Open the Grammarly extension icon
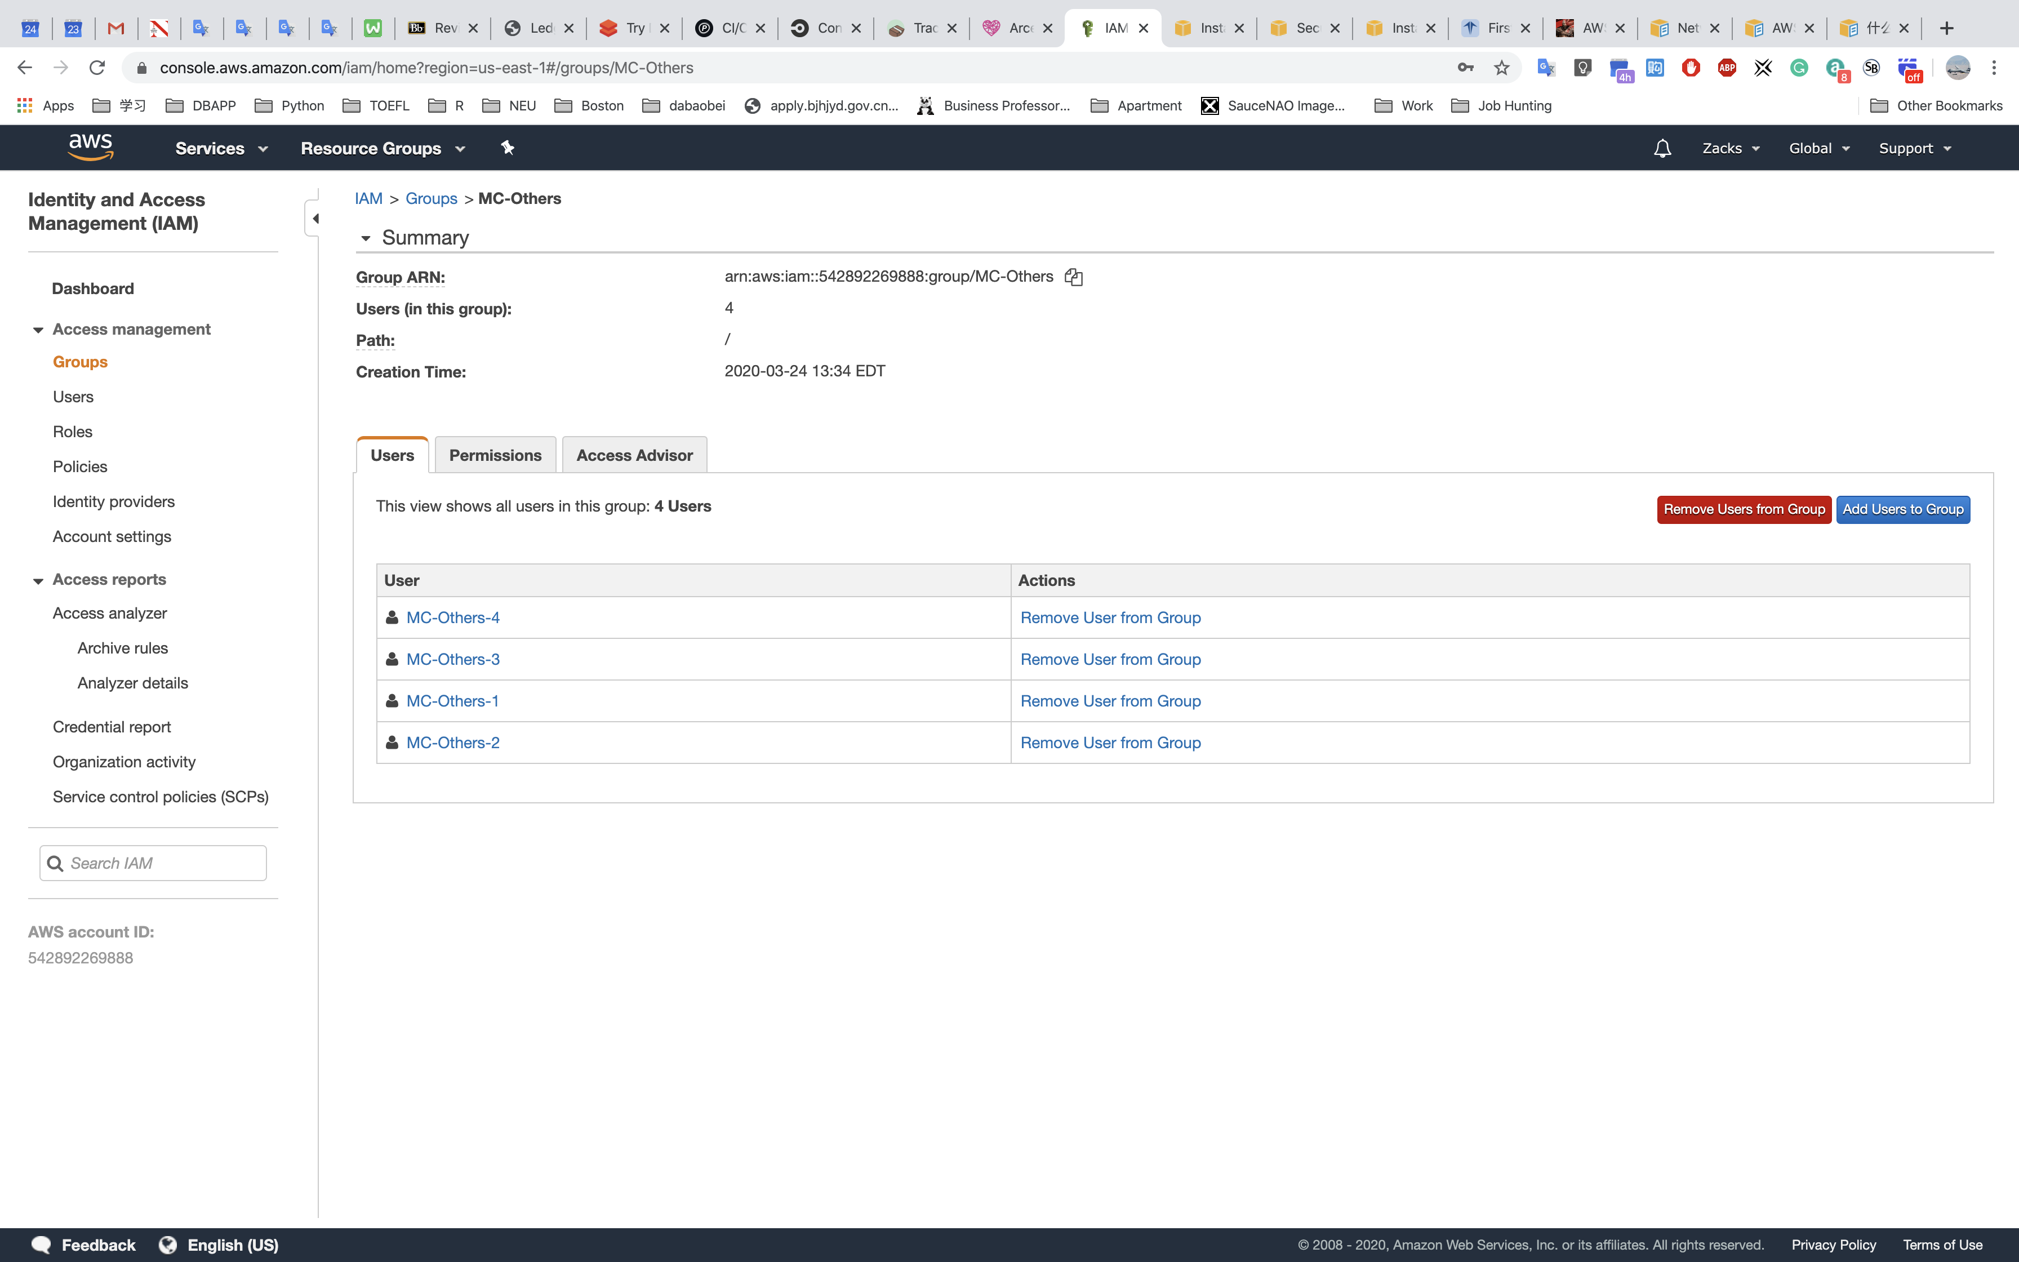Image resolution: width=2019 pixels, height=1262 pixels. (x=1799, y=68)
